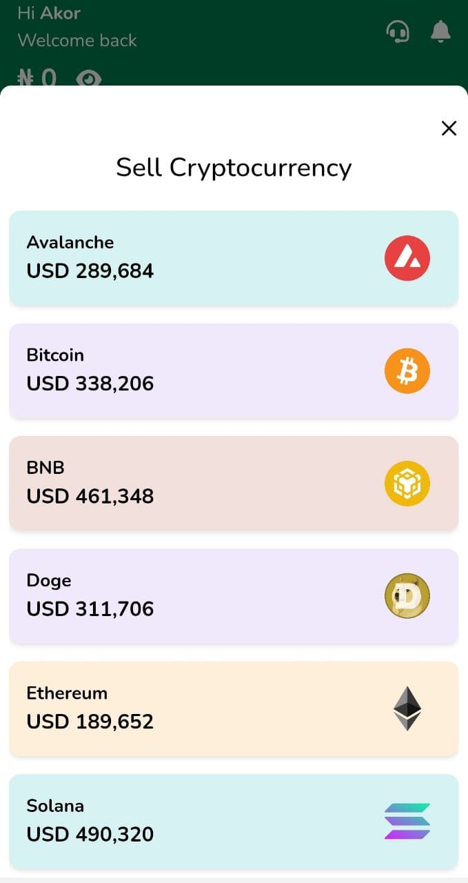Viewport: 468px width, 883px height.
Task: Tap the Avalanche red logo icon
Action: click(407, 259)
